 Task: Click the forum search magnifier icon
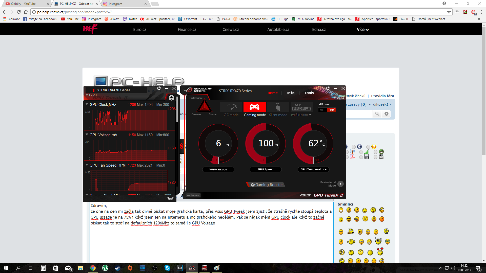coord(377,114)
